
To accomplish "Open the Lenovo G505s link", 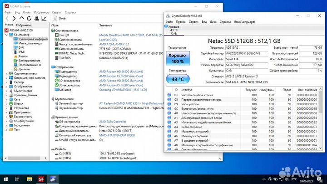I will 108,40.
